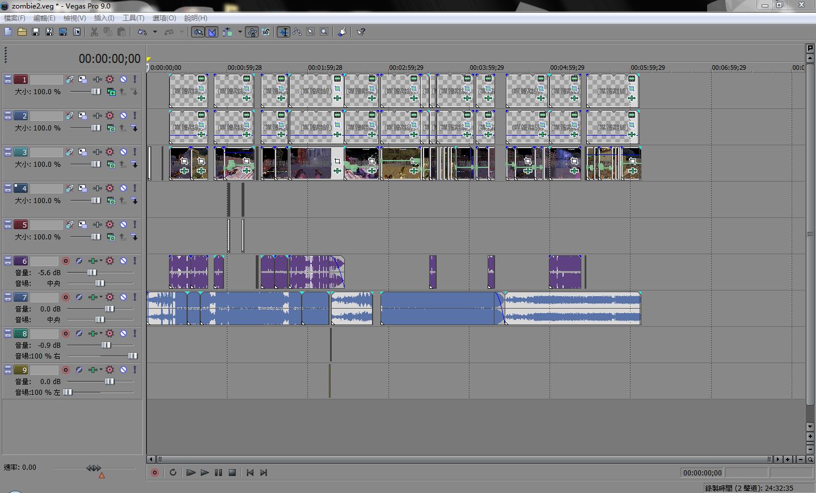
Task: Open the 工具(T) menu
Action: (x=133, y=18)
